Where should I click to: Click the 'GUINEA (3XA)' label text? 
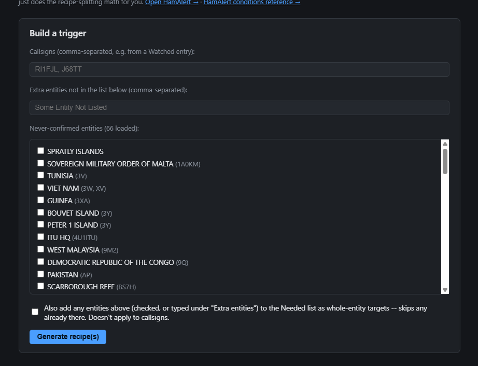click(x=68, y=201)
